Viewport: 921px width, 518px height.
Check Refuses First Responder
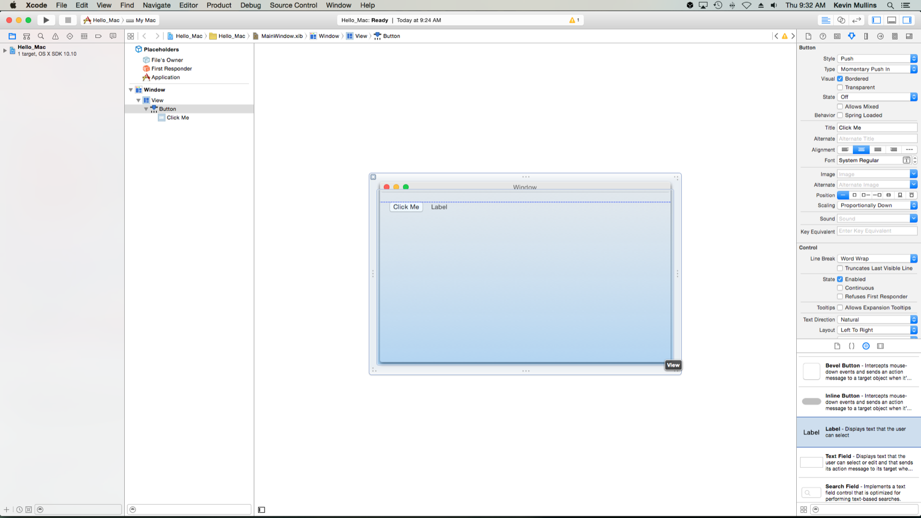point(840,296)
